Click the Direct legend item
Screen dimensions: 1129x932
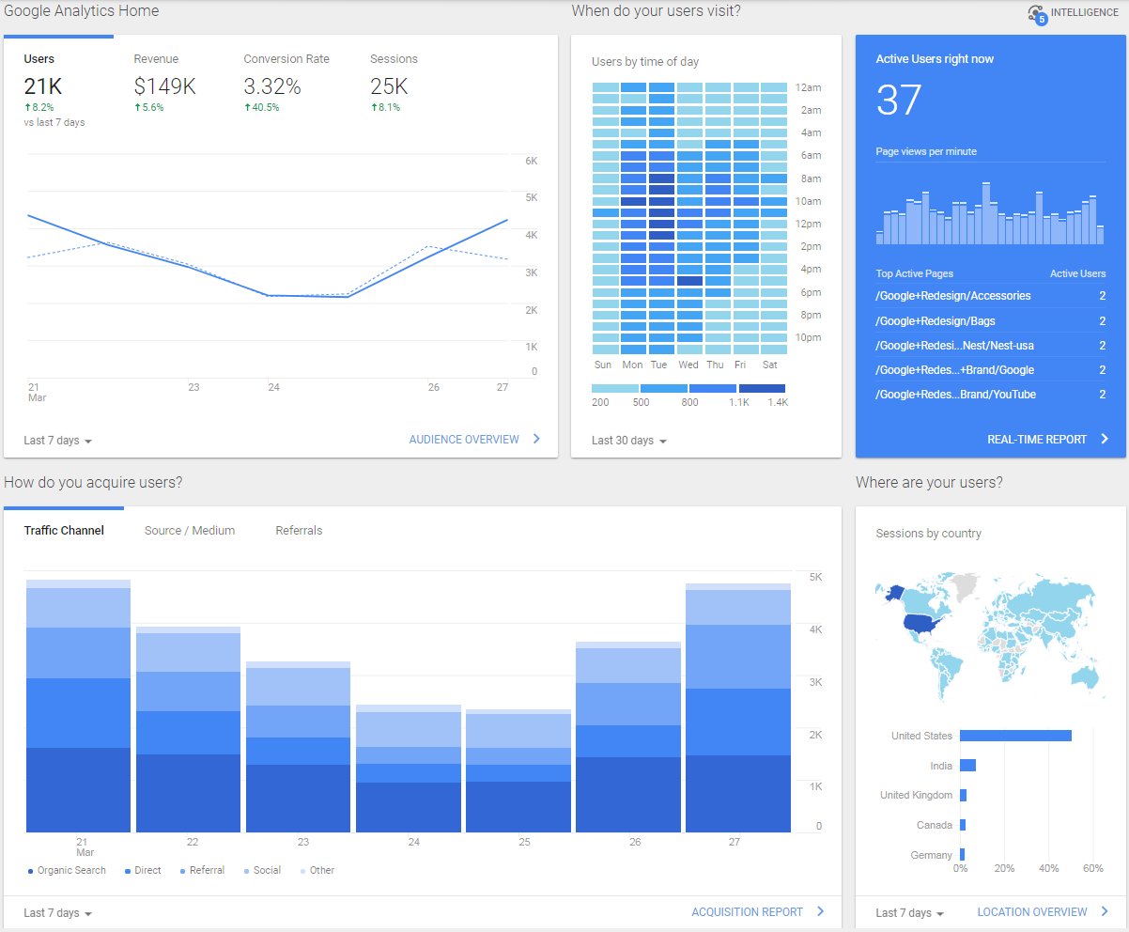pos(143,871)
